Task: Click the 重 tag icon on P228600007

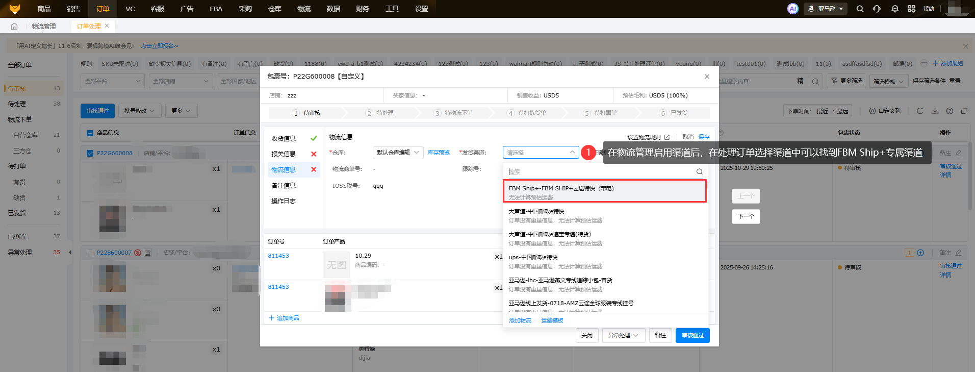Action: tap(148, 253)
